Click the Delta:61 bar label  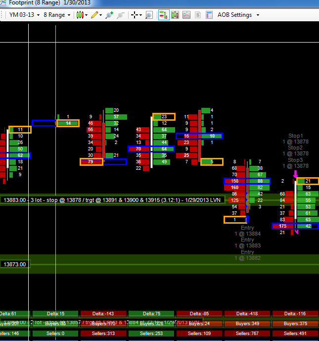[x=14, y=314]
